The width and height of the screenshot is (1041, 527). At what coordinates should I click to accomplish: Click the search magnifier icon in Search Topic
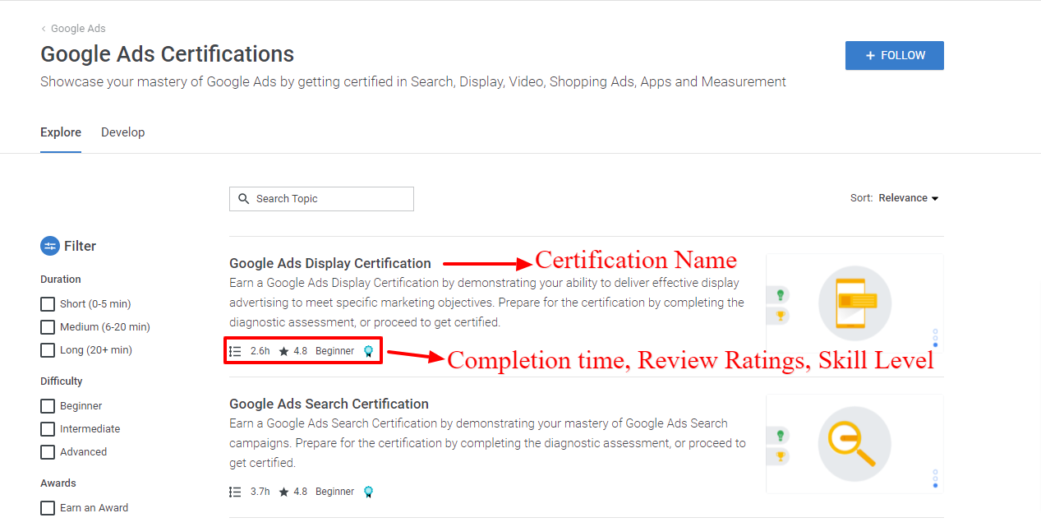[x=243, y=199]
